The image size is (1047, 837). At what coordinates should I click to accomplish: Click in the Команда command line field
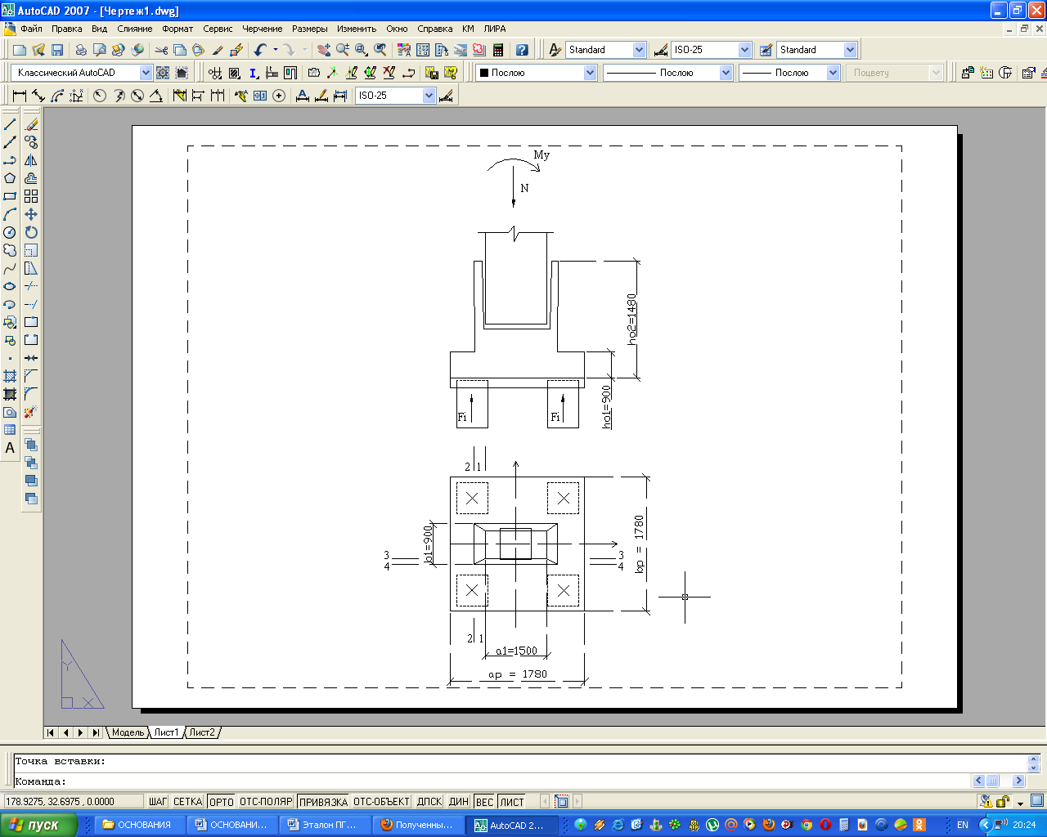click(x=491, y=781)
